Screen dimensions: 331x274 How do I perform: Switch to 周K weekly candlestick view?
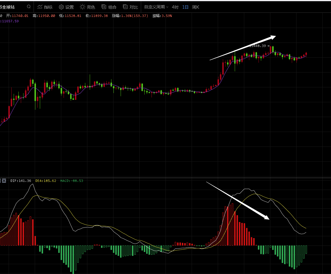click(x=196, y=7)
